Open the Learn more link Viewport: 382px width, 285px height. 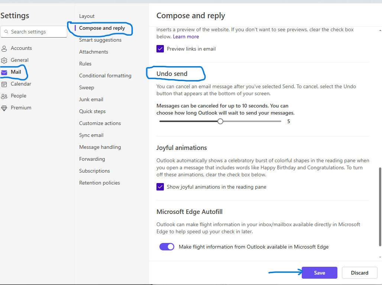[x=186, y=36]
